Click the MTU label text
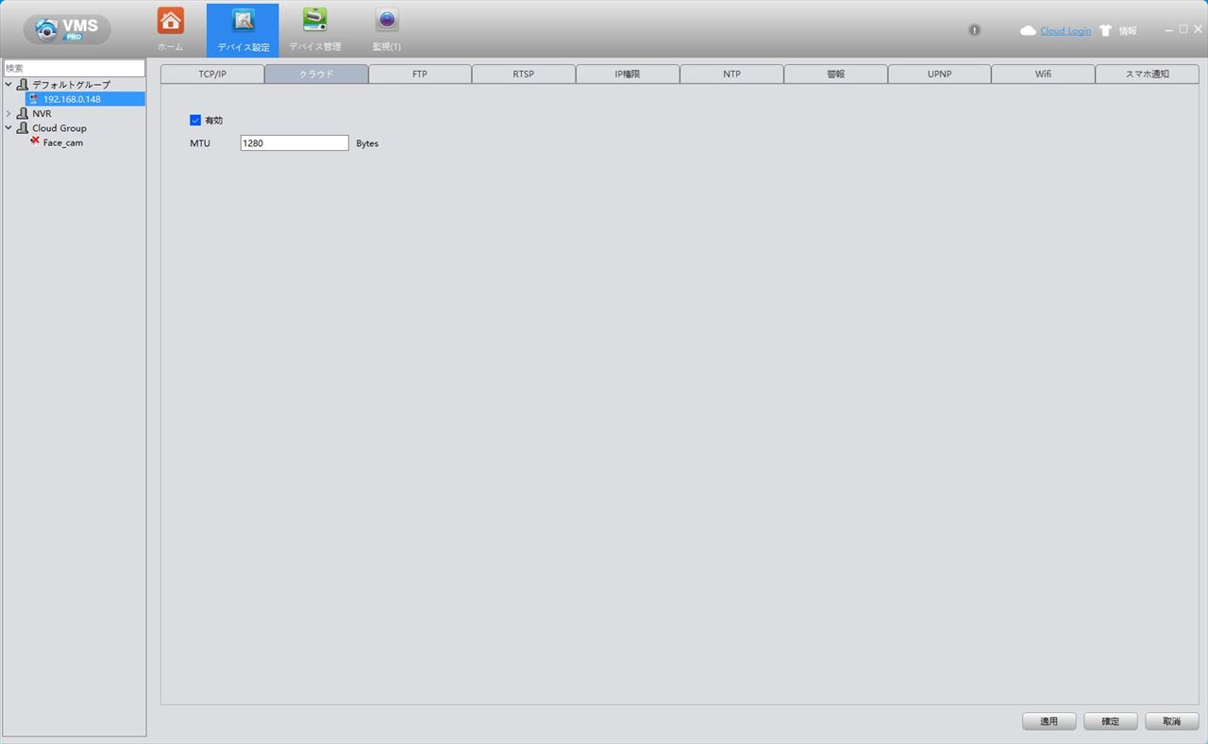 click(200, 143)
